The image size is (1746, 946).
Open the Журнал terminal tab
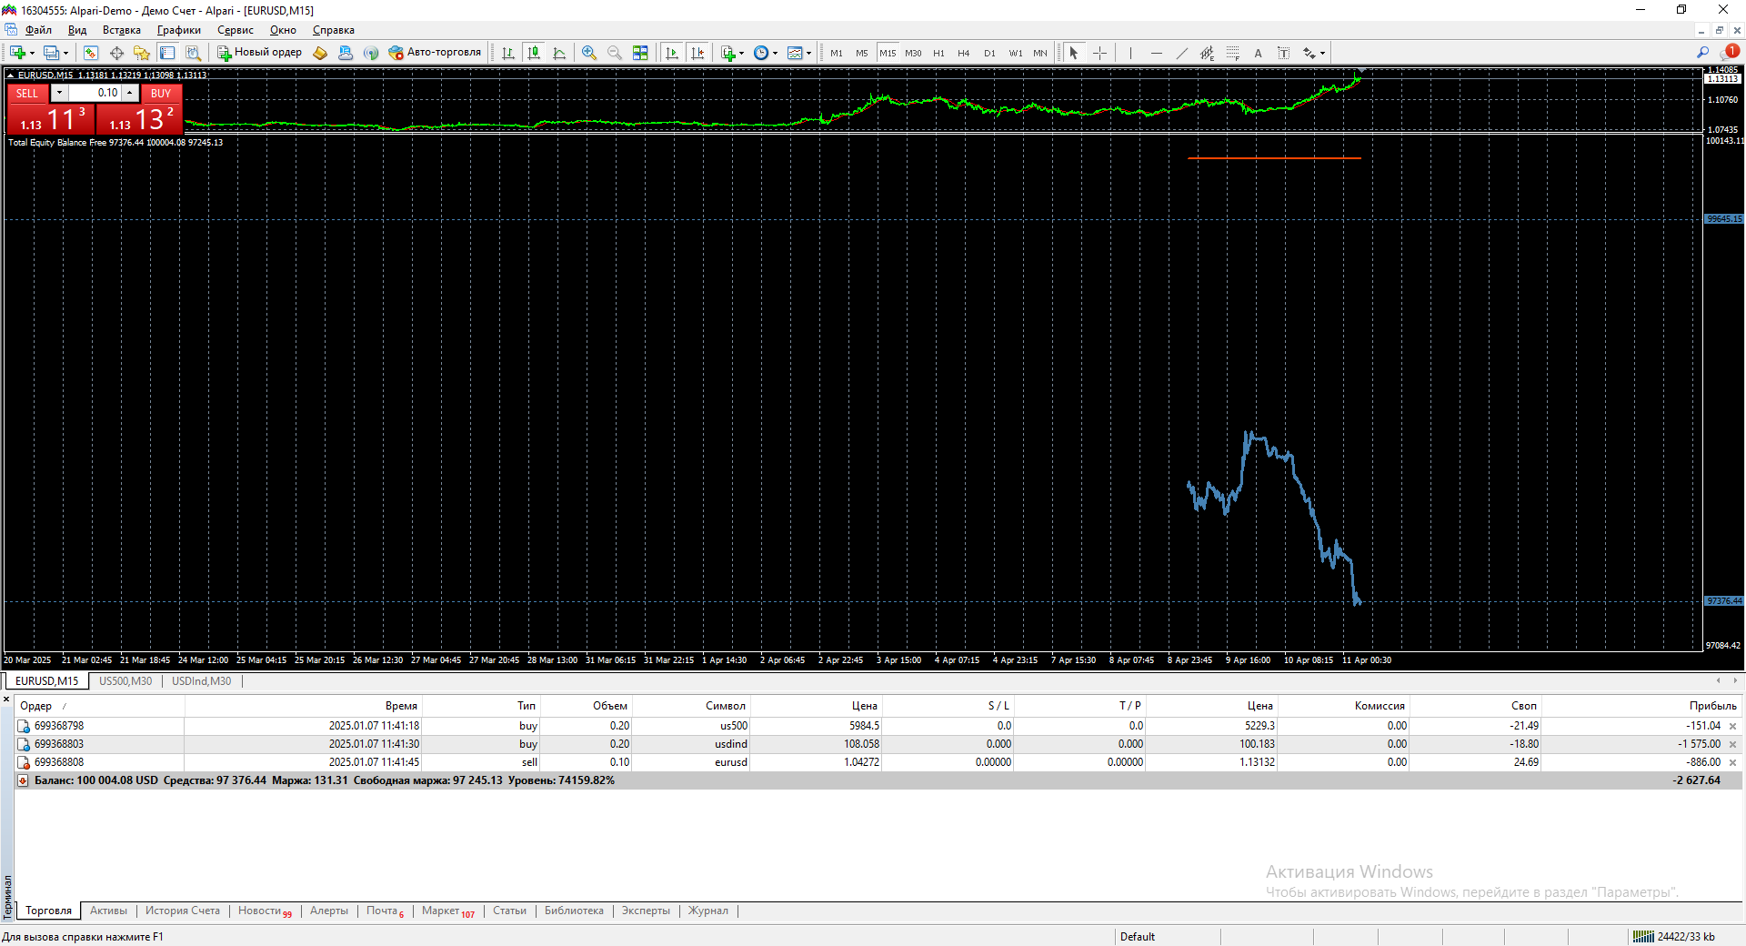coord(708,911)
